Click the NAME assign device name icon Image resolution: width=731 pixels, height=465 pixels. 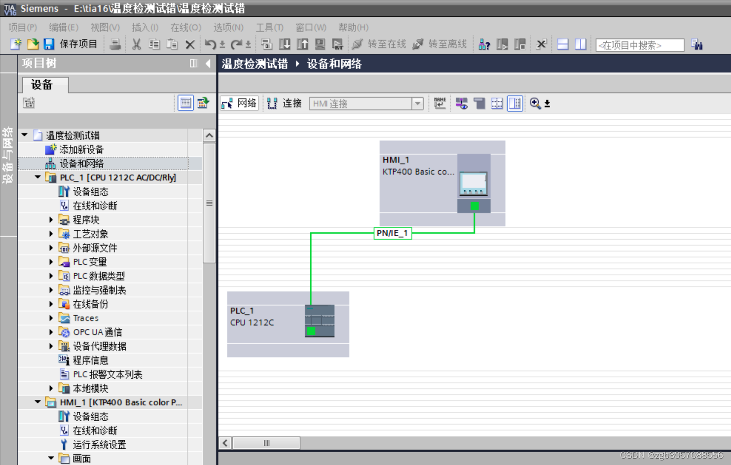point(439,103)
